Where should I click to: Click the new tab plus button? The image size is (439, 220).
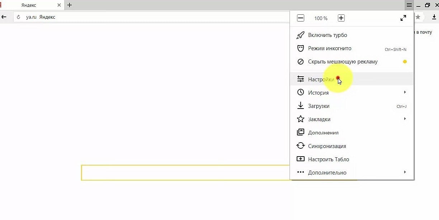tap(70, 5)
